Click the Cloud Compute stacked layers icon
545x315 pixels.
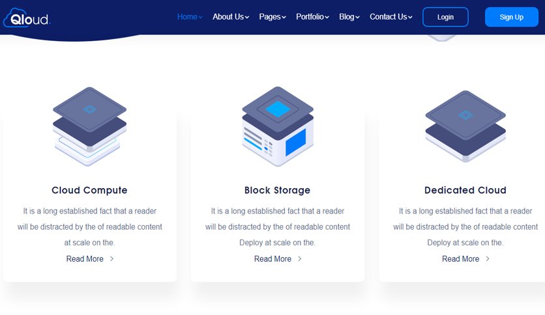(90, 127)
